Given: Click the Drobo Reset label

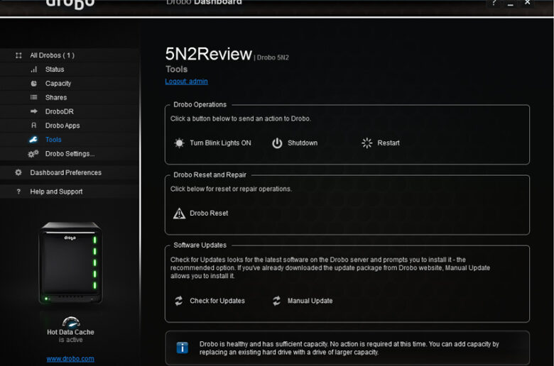Looking at the screenshot, I should pos(209,213).
